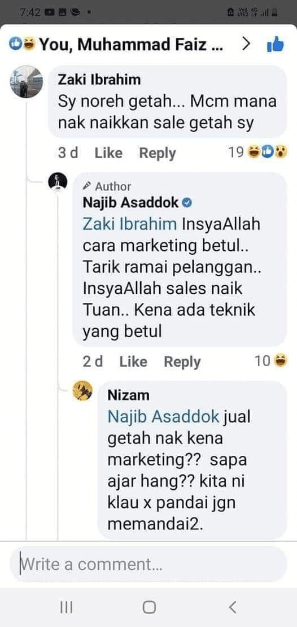
Task: View the 10 haha reactions on Najib's reply
Action: point(272,361)
